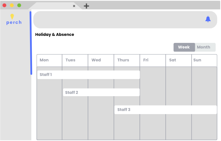Click the blue sidebar scrollbar
Viewport: 221px width, 141px height.
click(31, 43)
